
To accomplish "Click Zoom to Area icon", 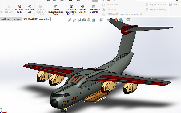I will 74,20.
